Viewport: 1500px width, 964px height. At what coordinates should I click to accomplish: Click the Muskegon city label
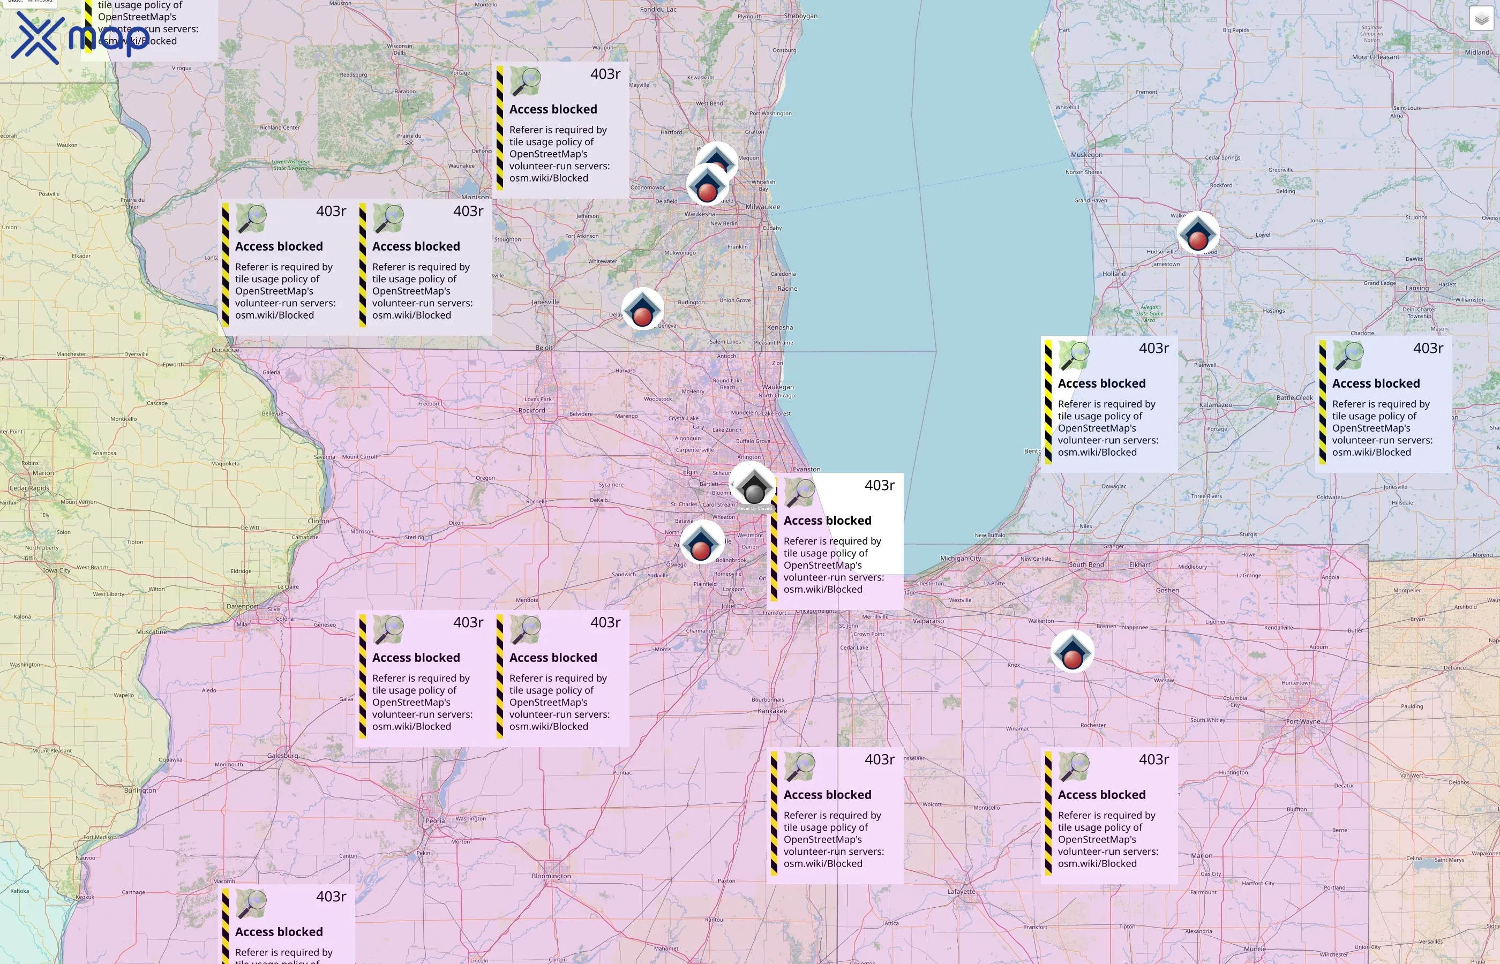(1086, 155)
